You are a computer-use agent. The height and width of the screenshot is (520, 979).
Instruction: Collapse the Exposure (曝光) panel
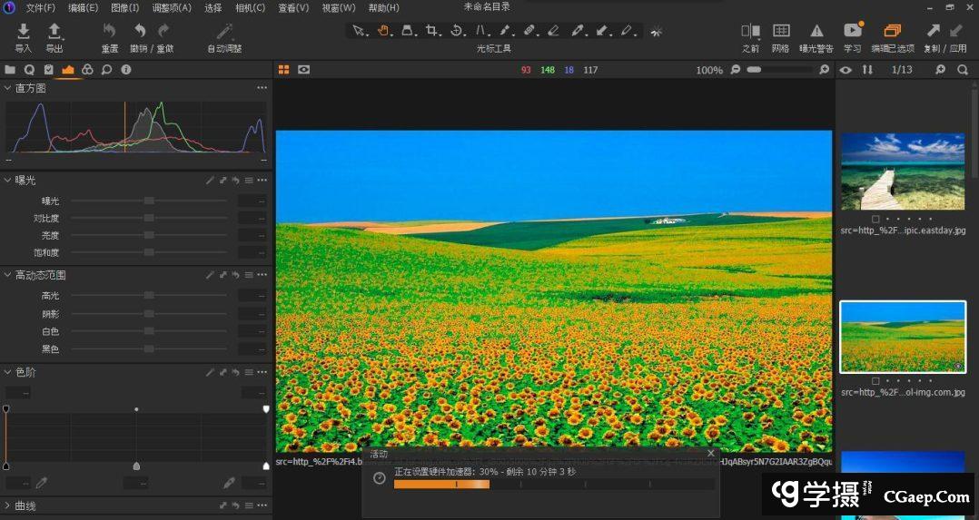(8, 181)
